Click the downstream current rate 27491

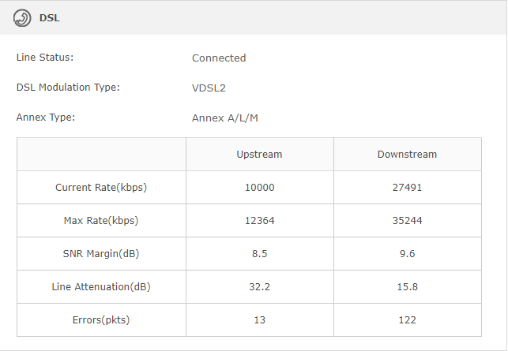[x=407, y=188]
